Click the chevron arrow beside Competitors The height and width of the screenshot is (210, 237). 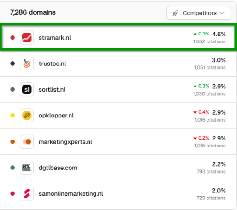tap(222, 13)
